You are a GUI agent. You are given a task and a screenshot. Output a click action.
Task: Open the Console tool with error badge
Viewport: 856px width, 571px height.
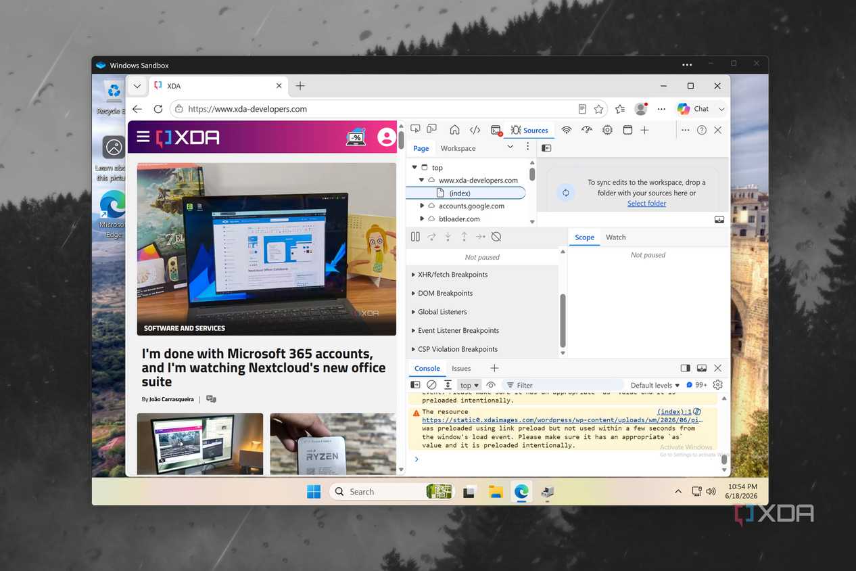[496, 130]
